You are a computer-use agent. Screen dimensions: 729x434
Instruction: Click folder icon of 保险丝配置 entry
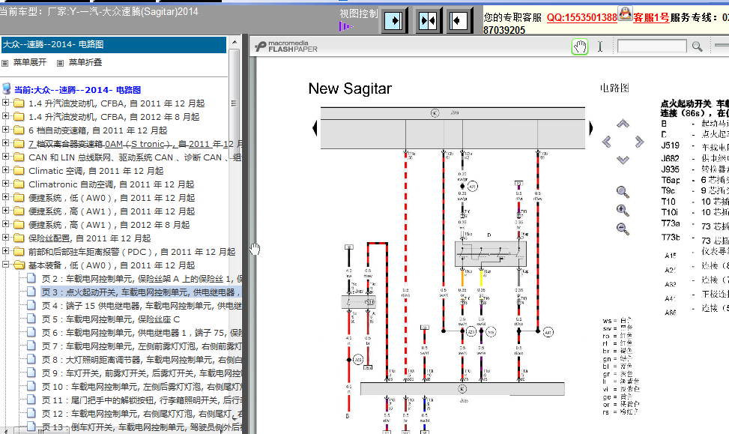click(19, 238)
